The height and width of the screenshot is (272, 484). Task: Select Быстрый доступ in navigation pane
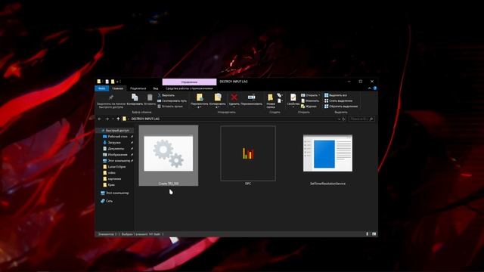coord(117,131)
